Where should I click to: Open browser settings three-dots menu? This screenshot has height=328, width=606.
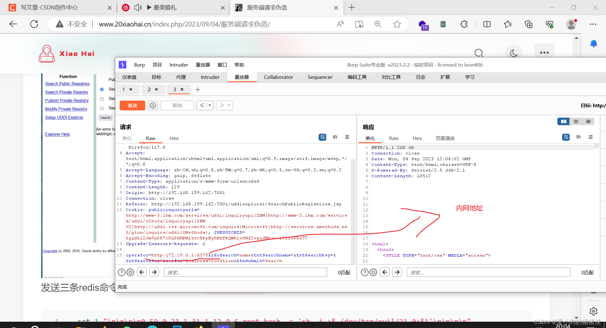[x=593, y=24]
